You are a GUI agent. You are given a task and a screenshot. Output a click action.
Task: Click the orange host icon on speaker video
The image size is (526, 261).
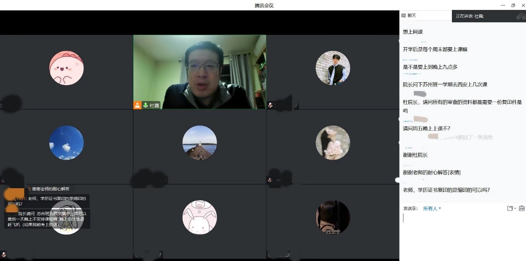[x=137, y=105]
